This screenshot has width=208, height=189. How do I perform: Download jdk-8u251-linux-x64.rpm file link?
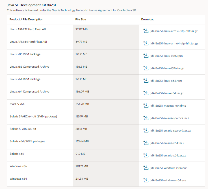coord(166,81)
